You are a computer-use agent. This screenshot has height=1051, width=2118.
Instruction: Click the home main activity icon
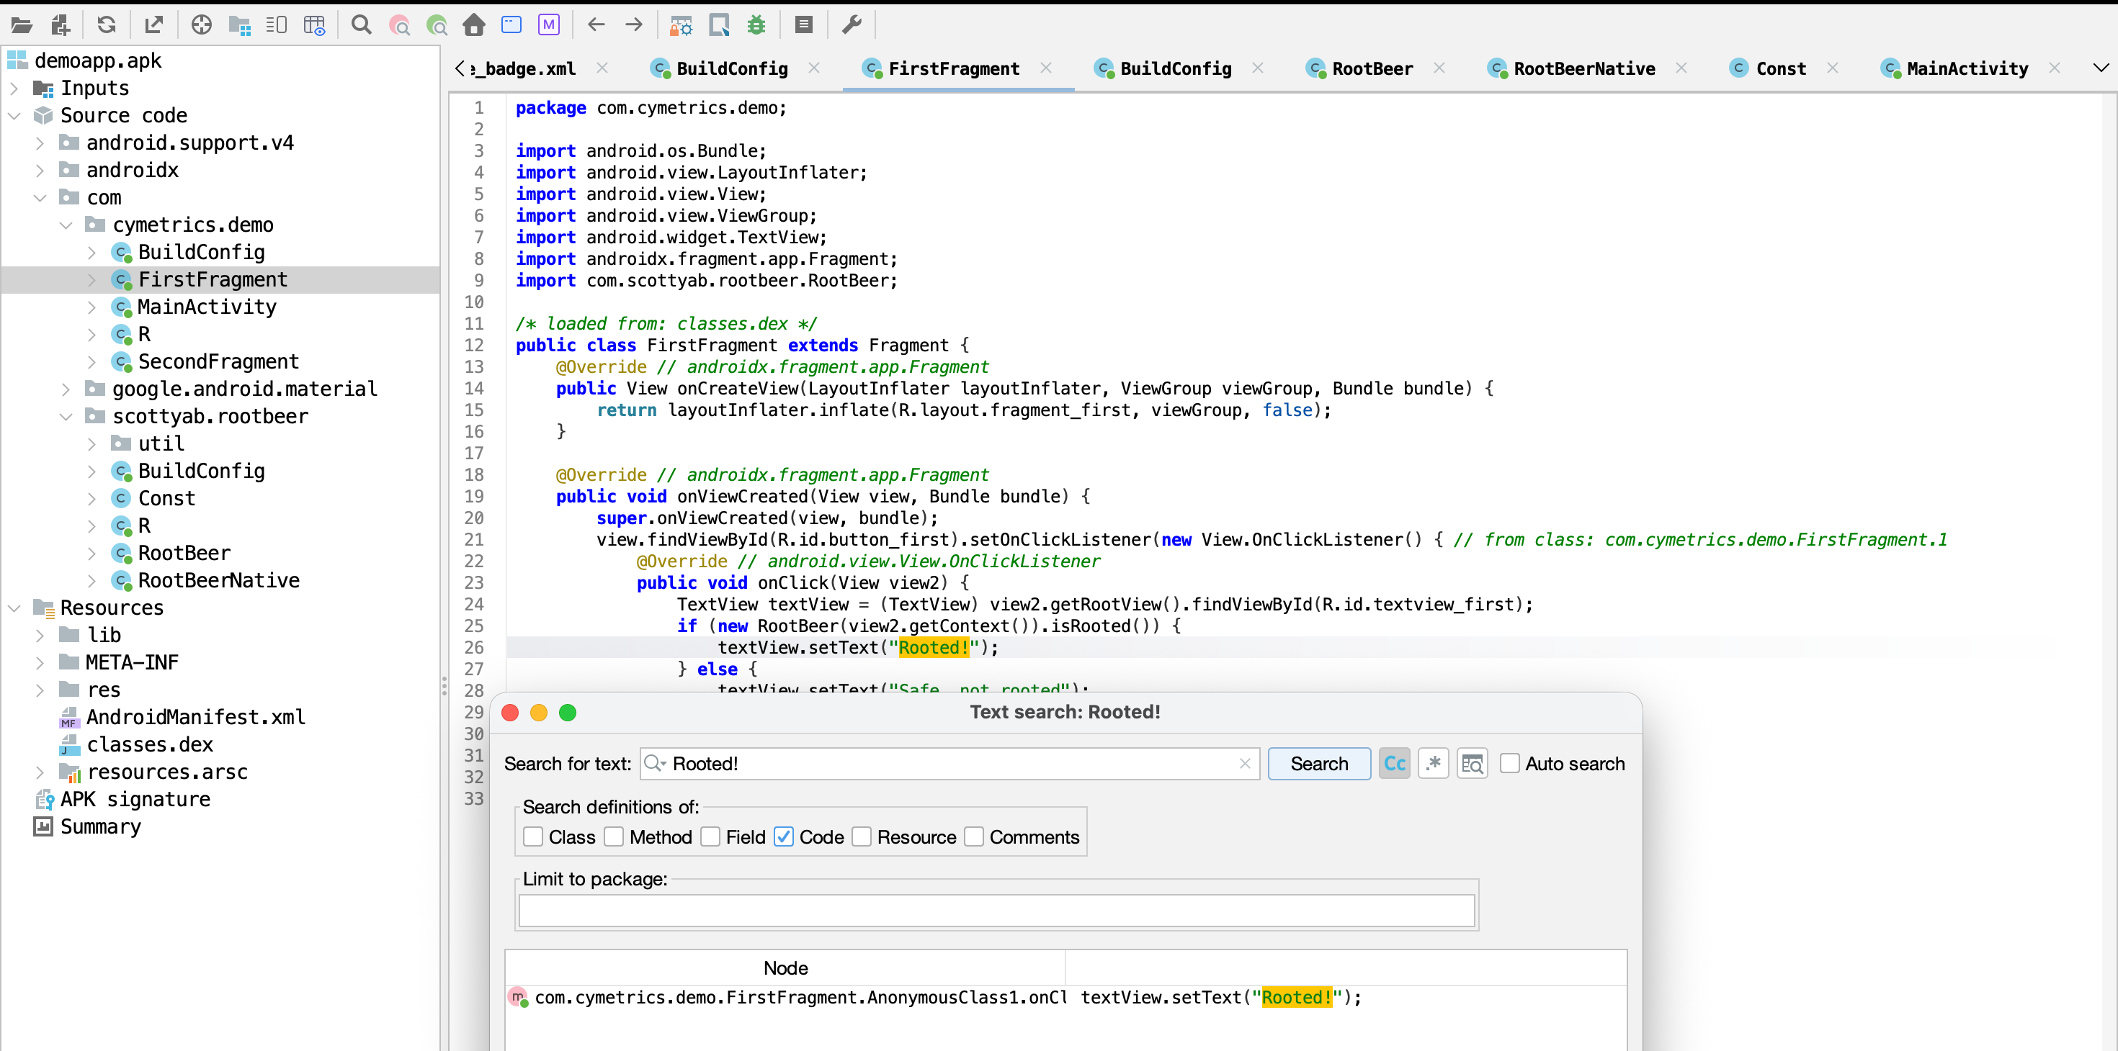point(475,25)
